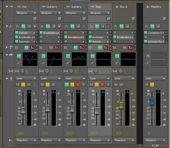The height and width of the screenshot is (148, 170).
Task: Toggle FX power on Bajo track
Action: pos(97,26)
